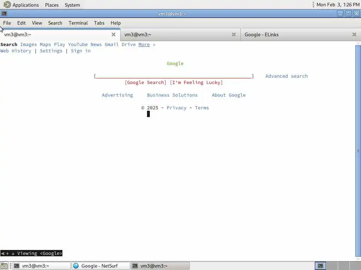Screen dimensions: 361x270
Task: Open the Places menu in top panel
Action: coord(52,5)
